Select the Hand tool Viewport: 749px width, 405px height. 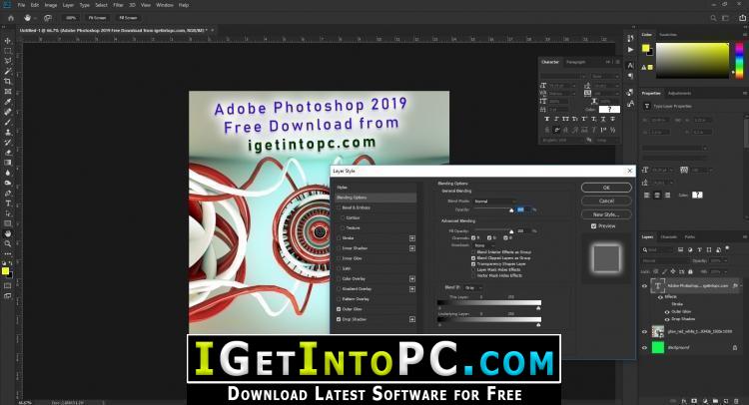click(x=8, y=233)
